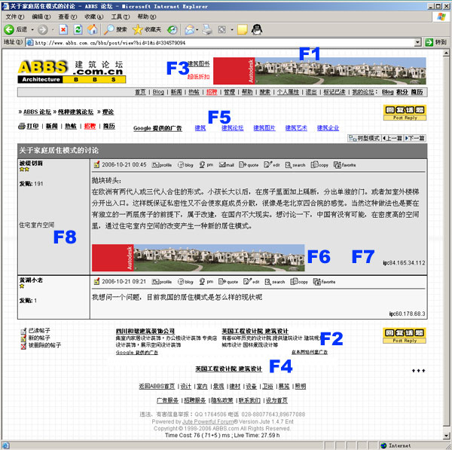Open the Search (搜索) toolbar button
Viewport: 452px width, 450px height.
(115, 29)
